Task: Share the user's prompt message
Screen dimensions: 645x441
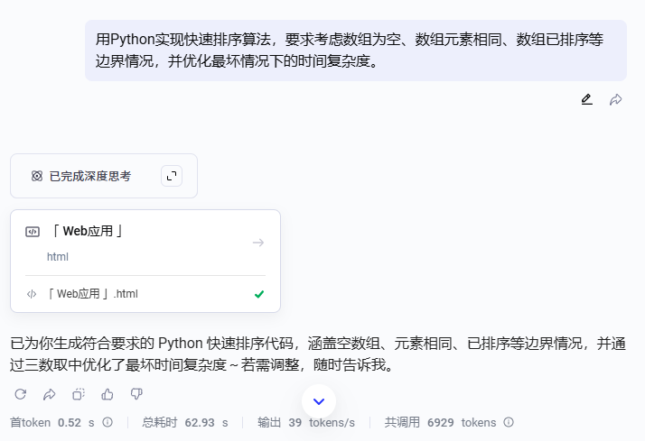Action: click(616, 99)
